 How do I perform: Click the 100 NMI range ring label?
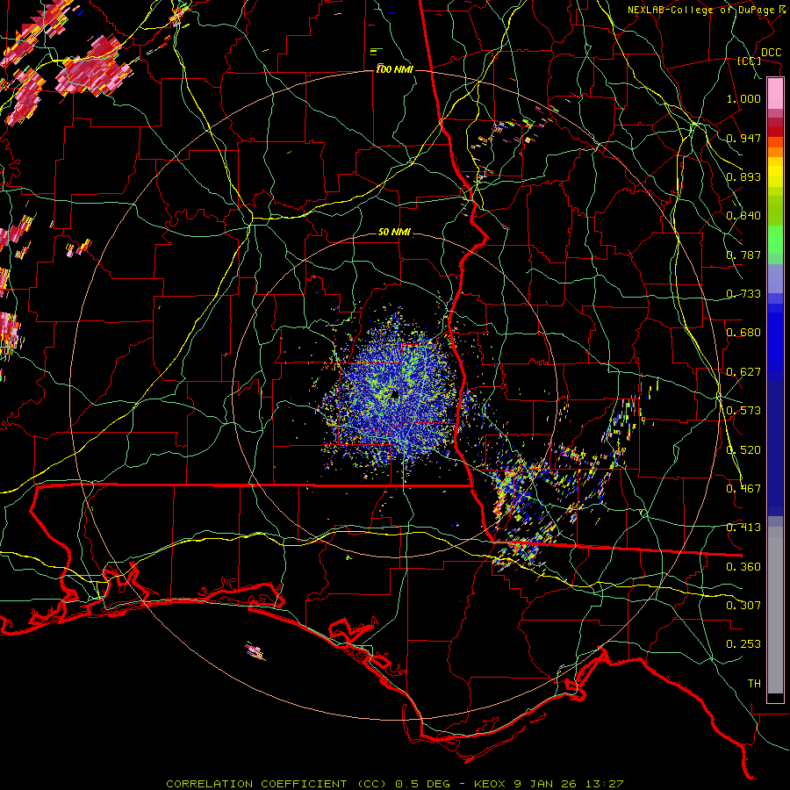394,69
